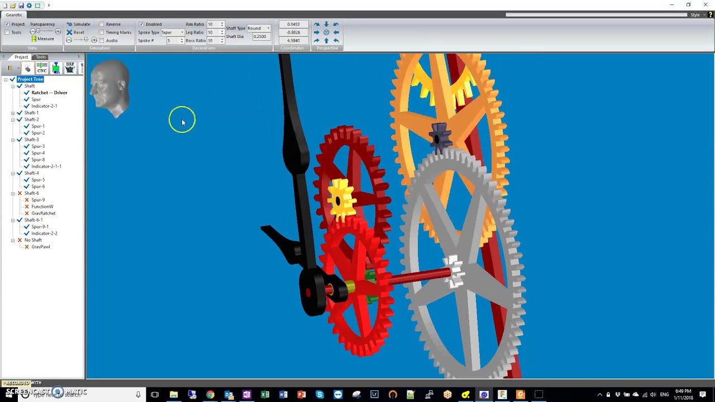Click the green machine icon beside CNC
This screenshot has height=402, width=715.
point(56,68)
